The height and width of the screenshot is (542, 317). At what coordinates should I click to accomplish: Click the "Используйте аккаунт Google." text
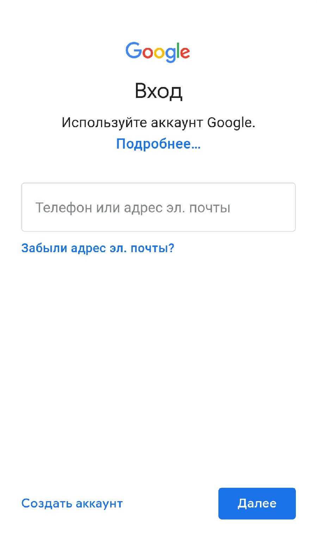pos(158,123)
